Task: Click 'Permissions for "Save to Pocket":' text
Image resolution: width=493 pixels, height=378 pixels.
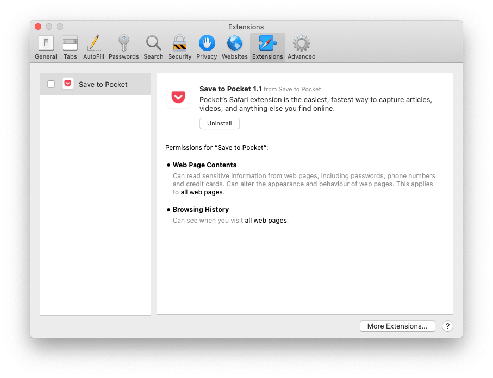Action: 217,148
